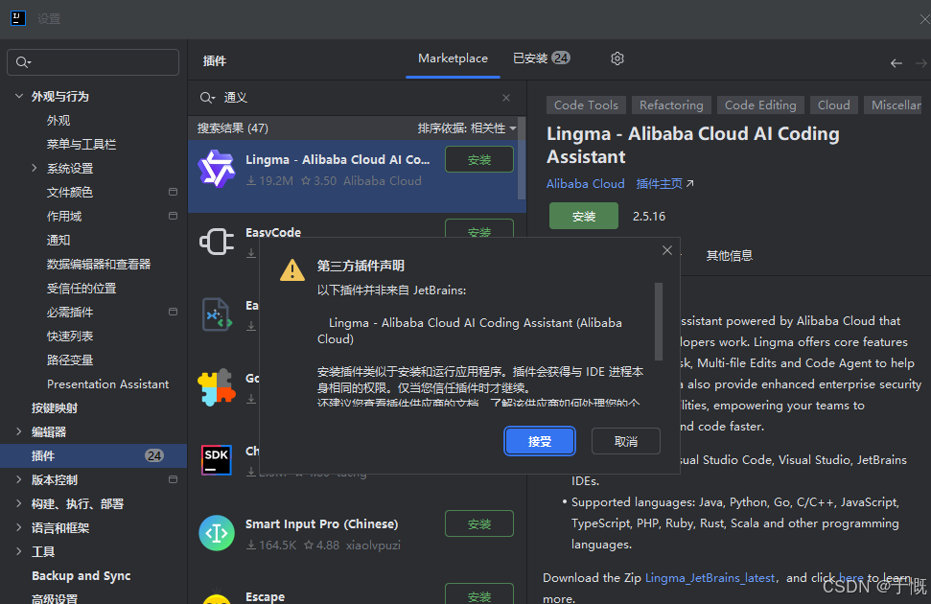Click the project-level icon beside 必需插件
The height and width of the screenshot is (604, 931).
pos(173,312)
